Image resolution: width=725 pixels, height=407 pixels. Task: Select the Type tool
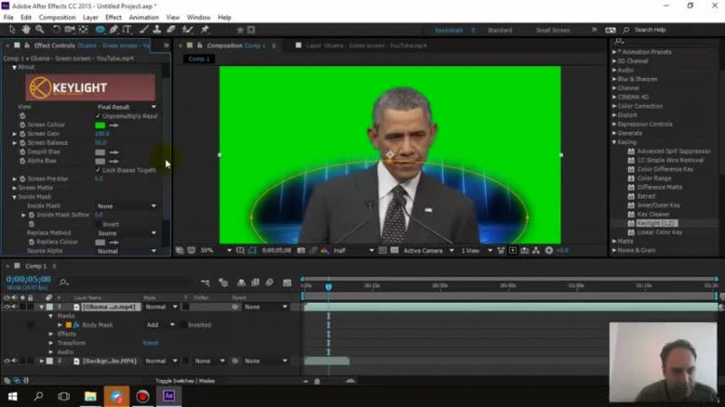(x=128, y=30)
